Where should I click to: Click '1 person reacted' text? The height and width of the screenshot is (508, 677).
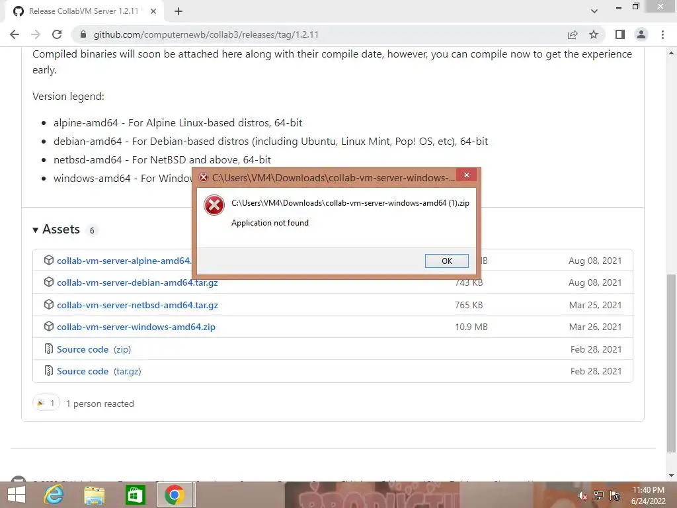click(100, 403)
